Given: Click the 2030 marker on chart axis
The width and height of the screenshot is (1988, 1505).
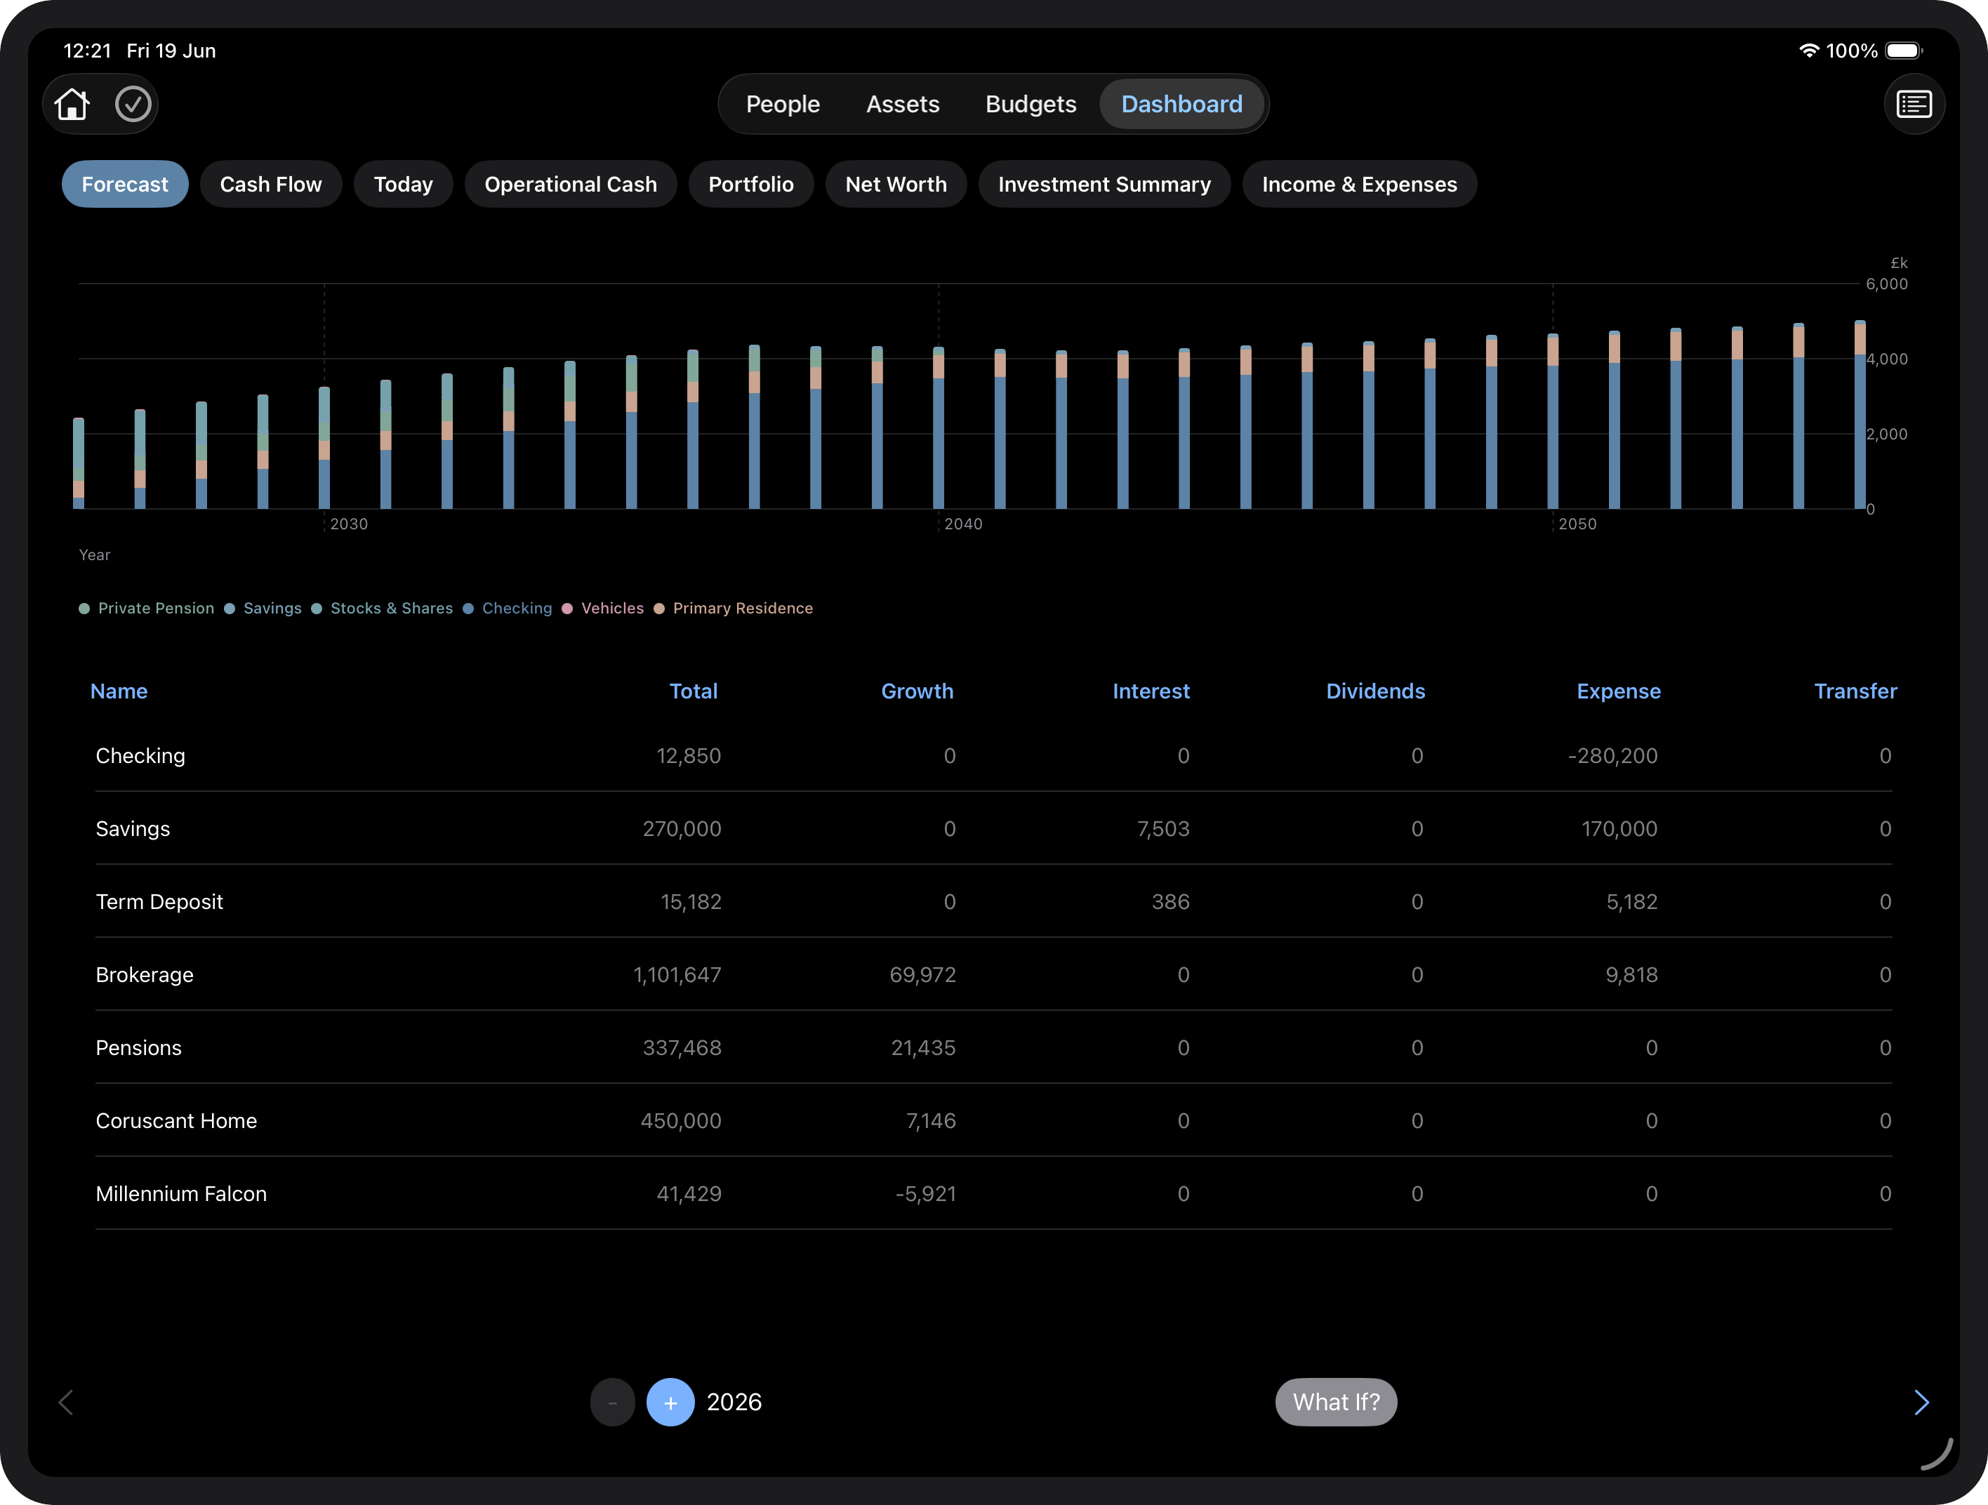Looking at the screenshot, I should 349,524.
